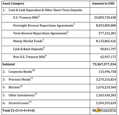Click footnote 5 superscript

coord(74,24)
